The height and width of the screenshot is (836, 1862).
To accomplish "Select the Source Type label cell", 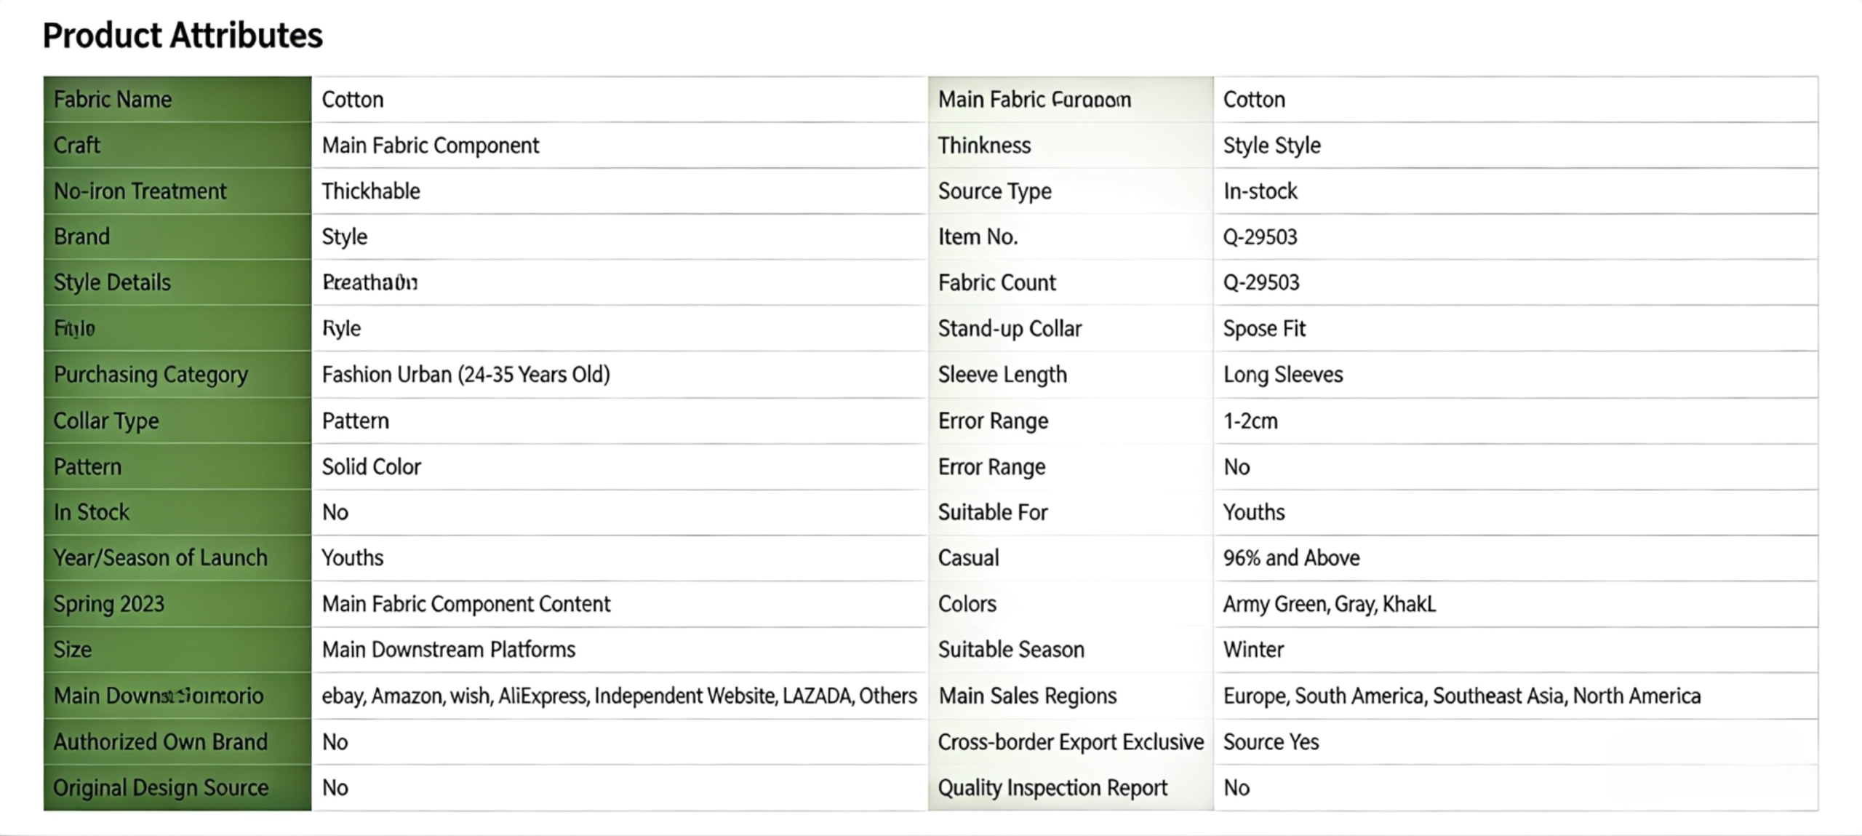I will click(994, 191).
